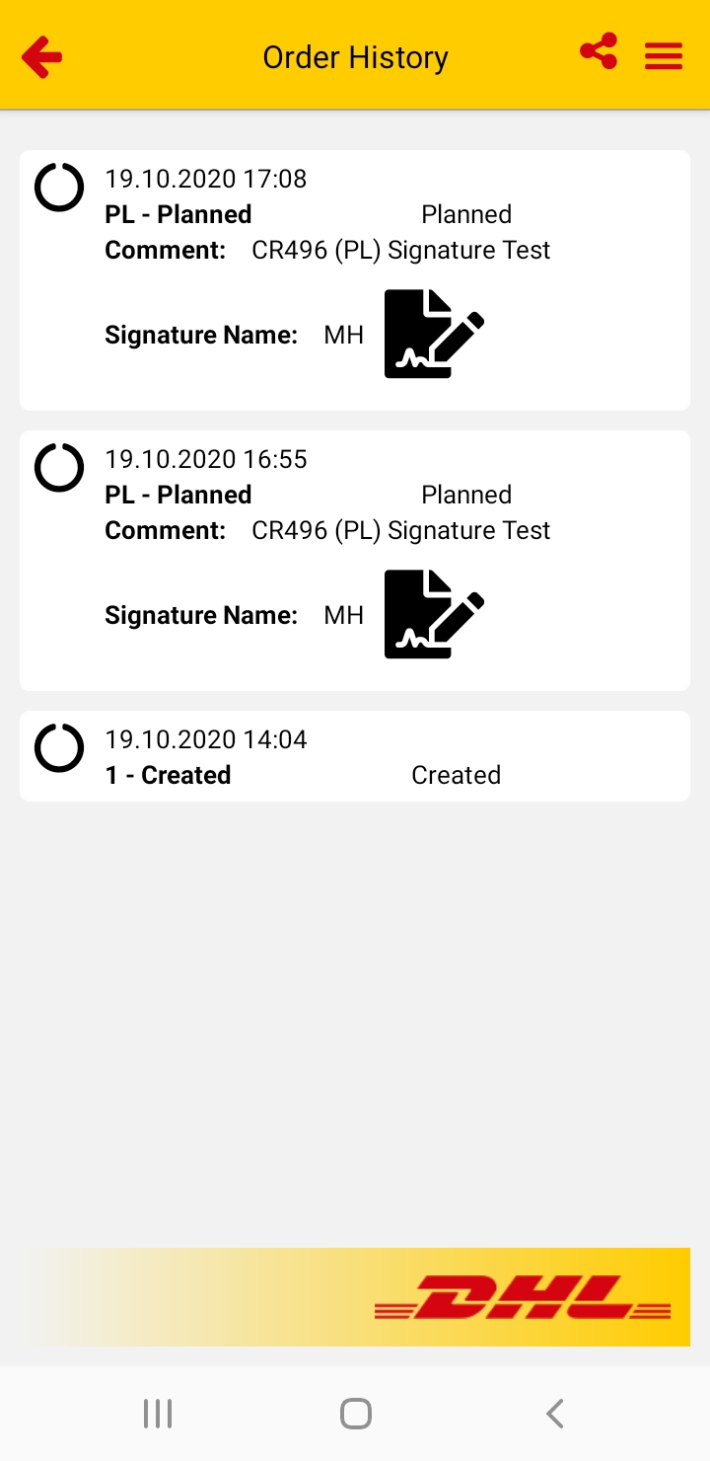Tap the red back arrow

42,57
